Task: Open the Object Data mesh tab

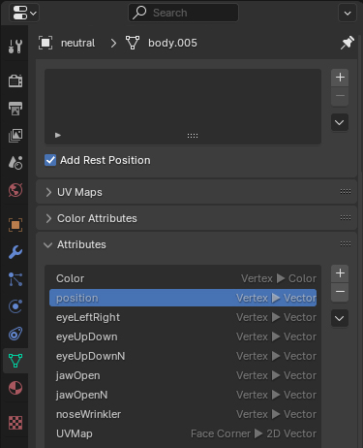Action: tap(15, 361)
